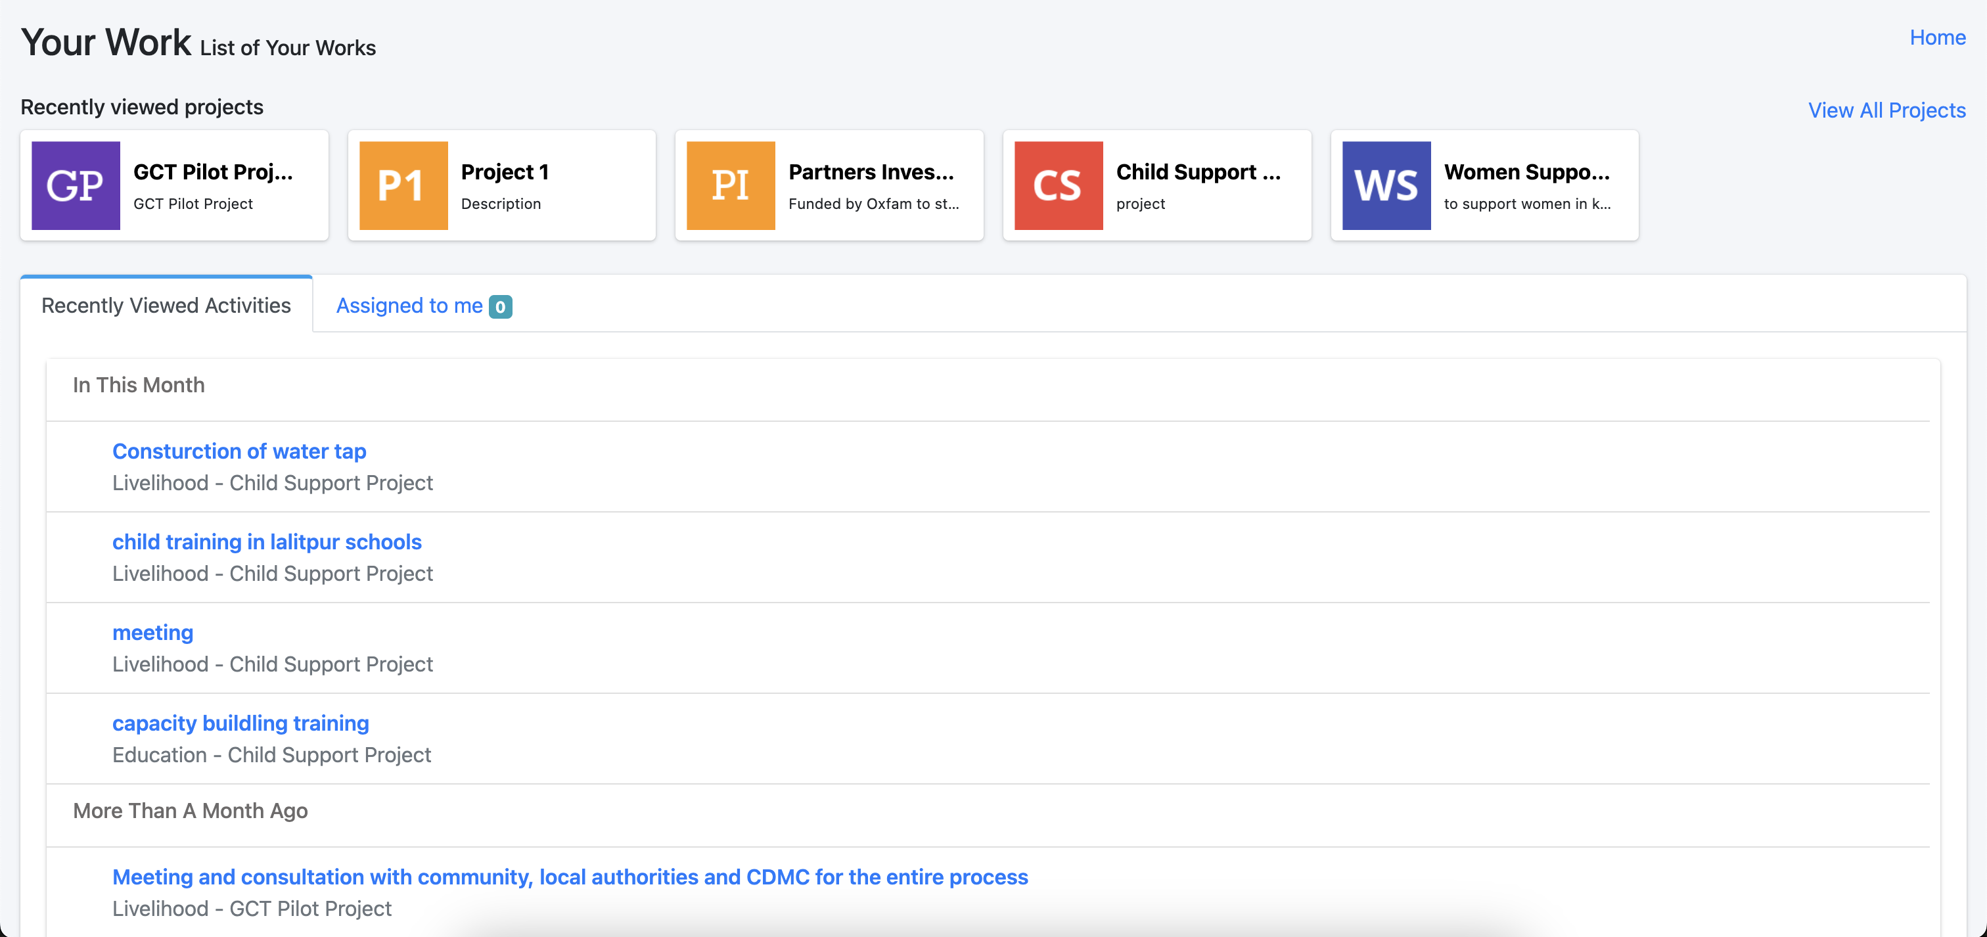Switch to Recently Viewed Activities tab

[x=166, y=306]
